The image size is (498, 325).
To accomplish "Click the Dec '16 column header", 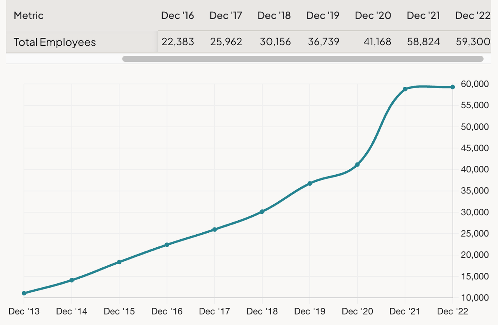I will coord(178,16).
